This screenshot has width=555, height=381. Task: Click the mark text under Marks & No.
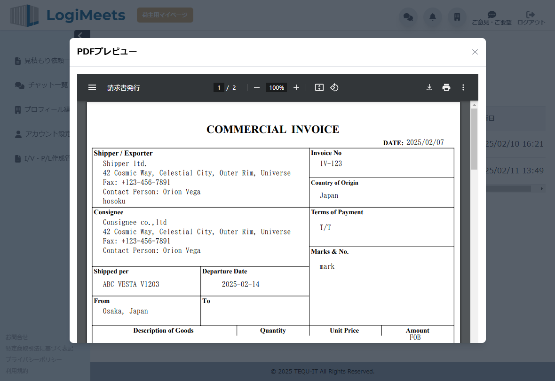tap(327, 266)
